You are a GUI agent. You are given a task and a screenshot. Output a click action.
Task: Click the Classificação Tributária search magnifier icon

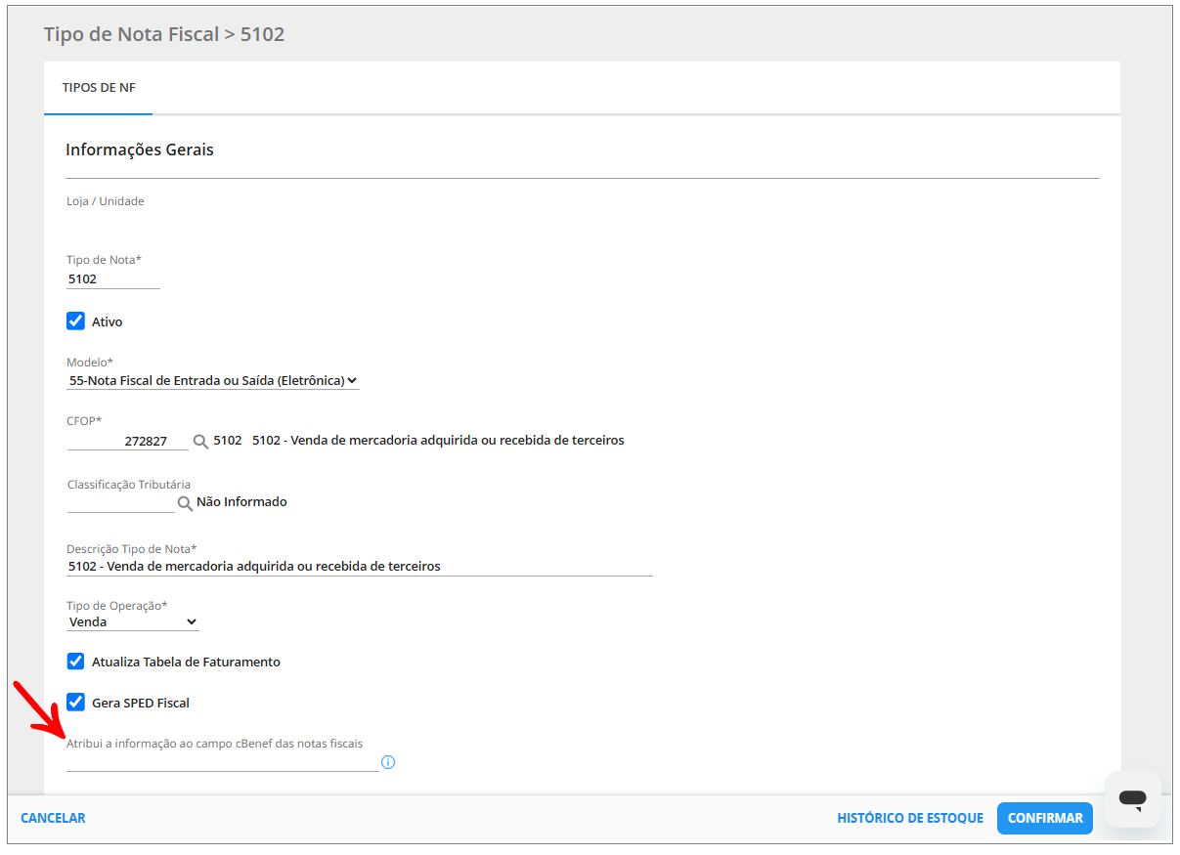point(185,503)
